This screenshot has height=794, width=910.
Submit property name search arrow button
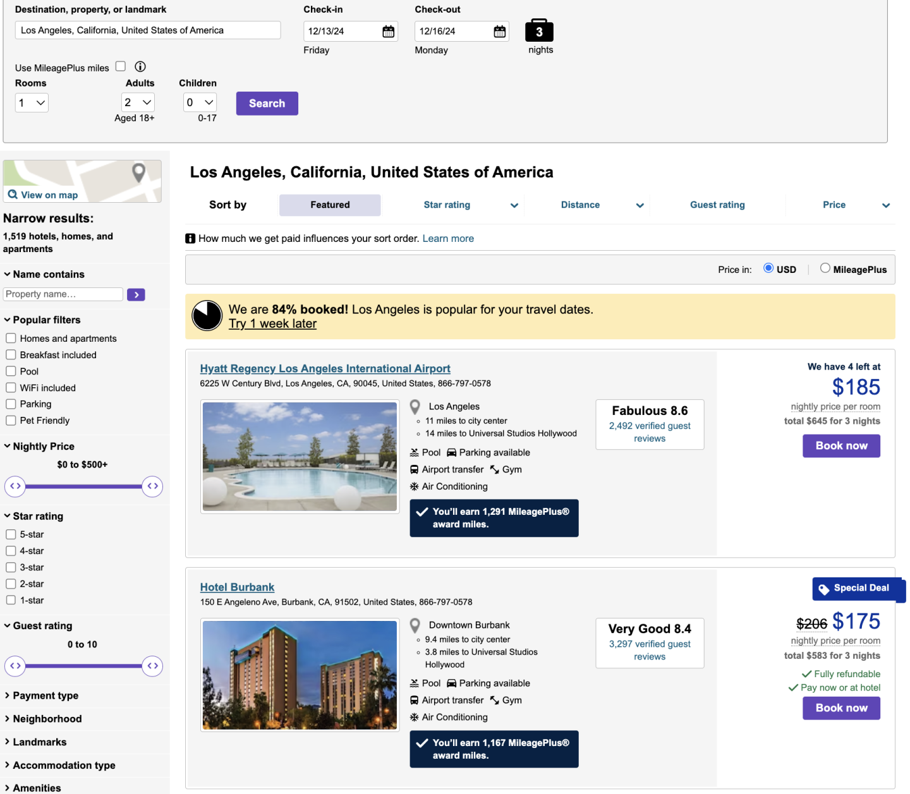136,295
